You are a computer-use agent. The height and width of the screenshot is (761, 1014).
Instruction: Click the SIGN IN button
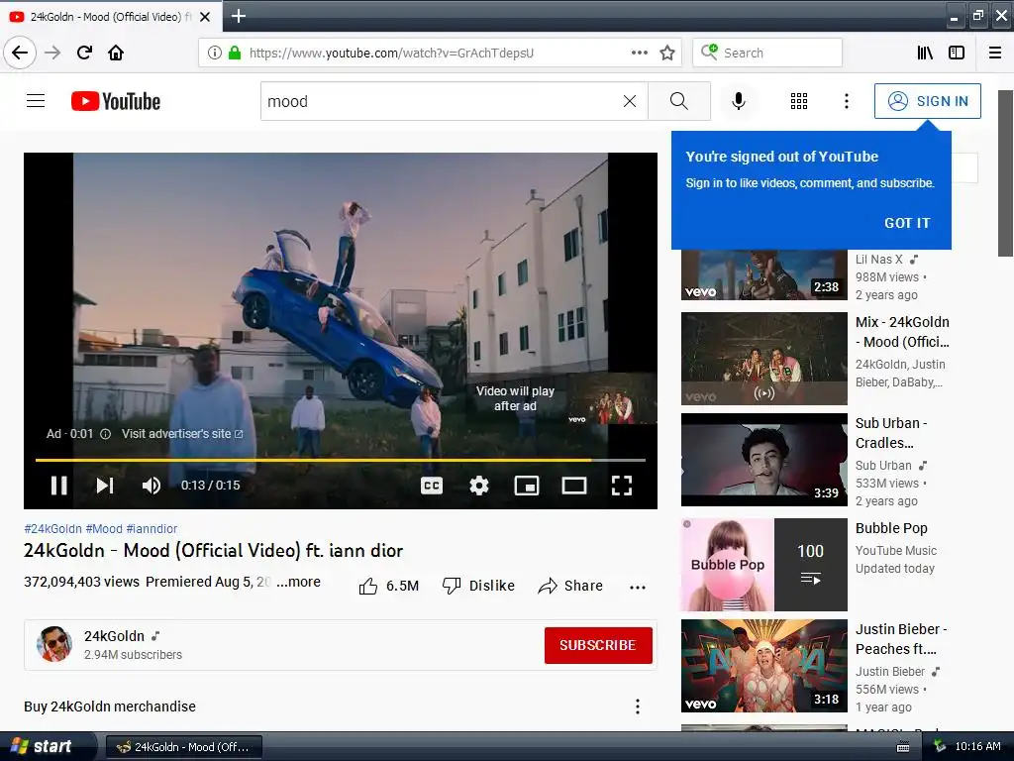tap(927, 101)
